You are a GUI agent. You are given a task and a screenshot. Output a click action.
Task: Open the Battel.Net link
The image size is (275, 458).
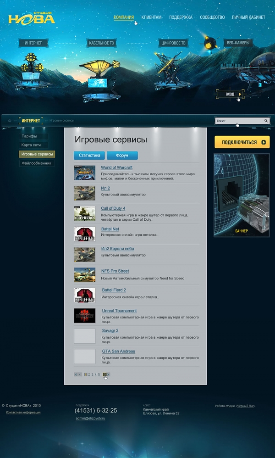tap(110, 229)
